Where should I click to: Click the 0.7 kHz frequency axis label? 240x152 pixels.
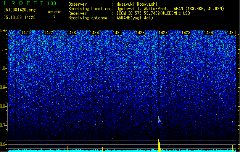[3, 125]
